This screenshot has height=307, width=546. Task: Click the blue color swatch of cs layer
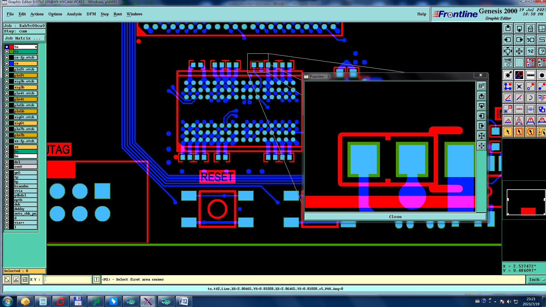click(11, 63)
